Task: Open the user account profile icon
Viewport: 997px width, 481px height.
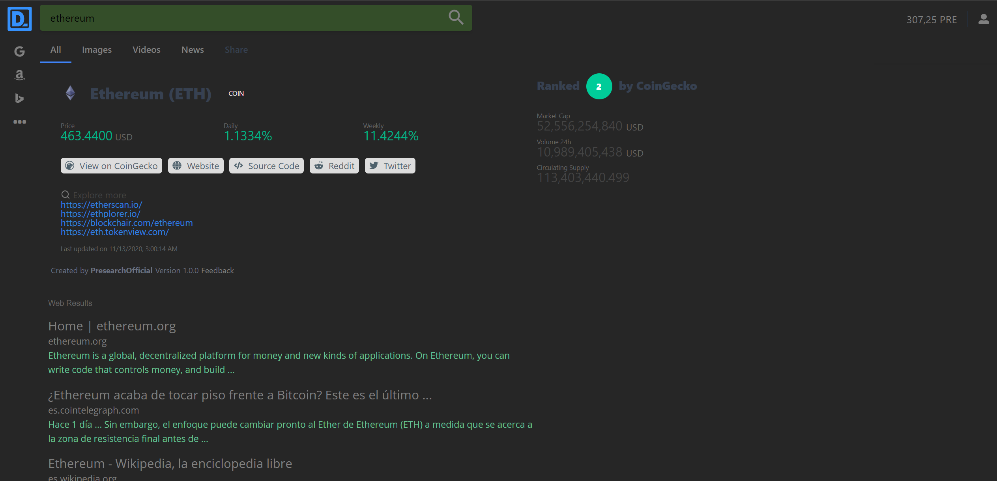Action: point(983,19)
